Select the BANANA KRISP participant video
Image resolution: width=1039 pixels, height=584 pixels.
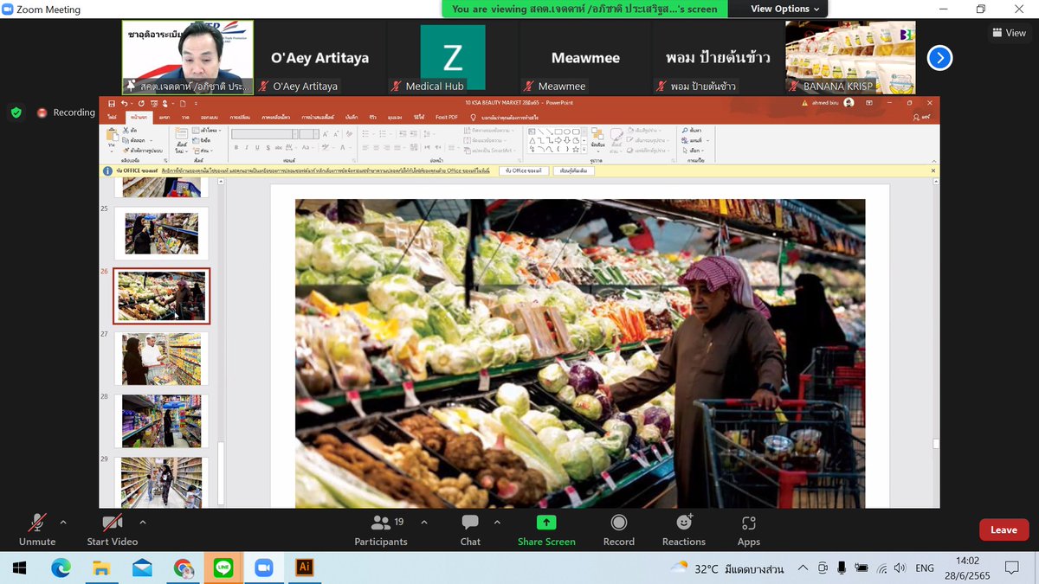pyautogui.click(x=850, y=58)
